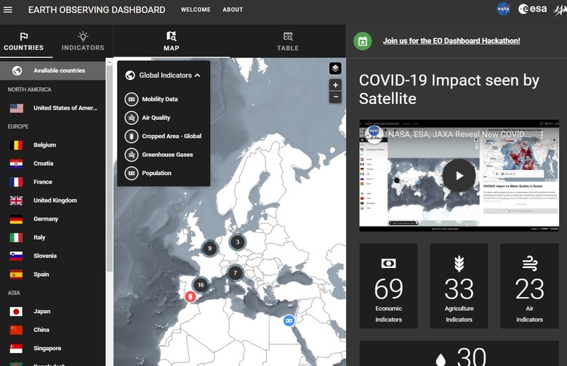The height and width of the screenshot is (366, 567).
Task: Zoom out on the map
Action: 335,97
